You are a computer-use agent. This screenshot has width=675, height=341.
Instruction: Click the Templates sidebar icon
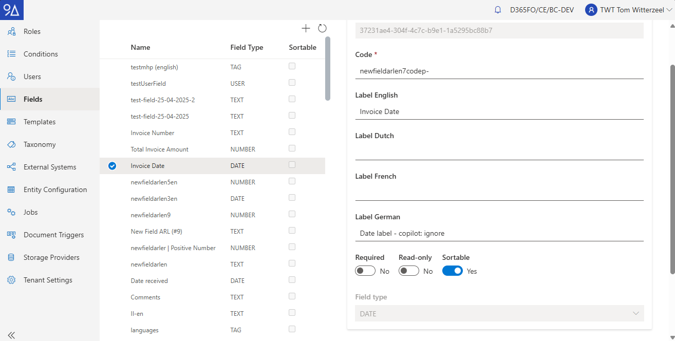(11, 122)
